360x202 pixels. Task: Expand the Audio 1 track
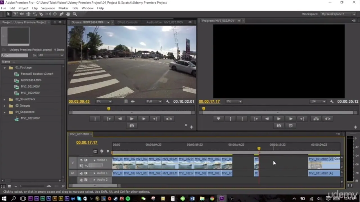click(94, 173)
